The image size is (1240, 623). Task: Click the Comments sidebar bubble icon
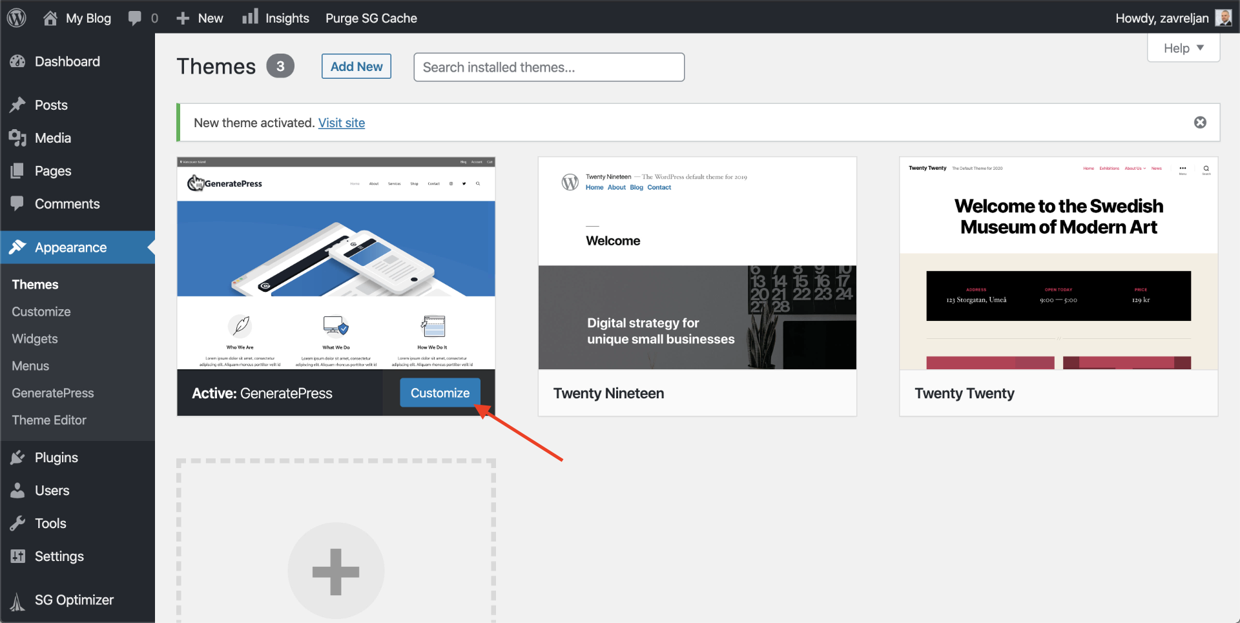coord(17,203)
